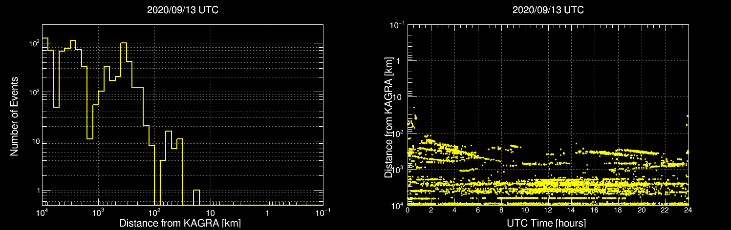The image size is (731, 230).
Task: Click Number of Events tick label 1
Action: click(x=38, y=191)
